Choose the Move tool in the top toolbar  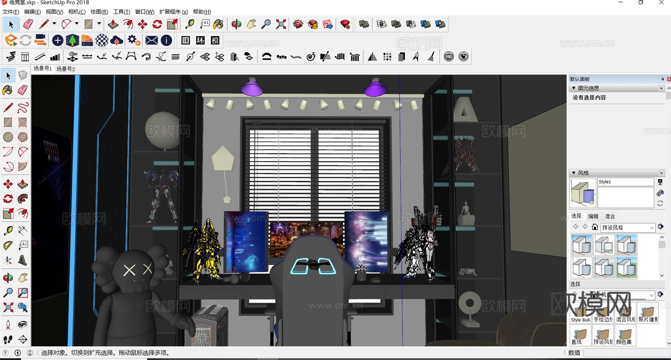click(142, 25)
